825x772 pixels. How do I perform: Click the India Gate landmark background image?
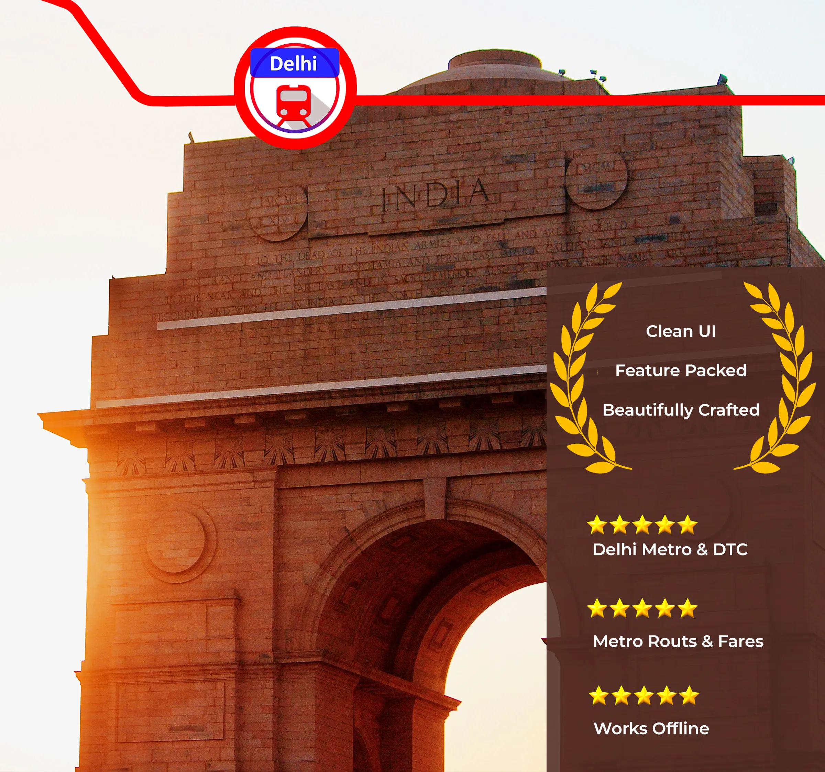pyautogui.click(x=290, y=435)
